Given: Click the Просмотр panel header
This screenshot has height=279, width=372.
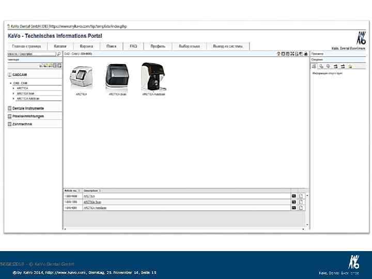Looking at the screenshot, I should pos(338,54).
